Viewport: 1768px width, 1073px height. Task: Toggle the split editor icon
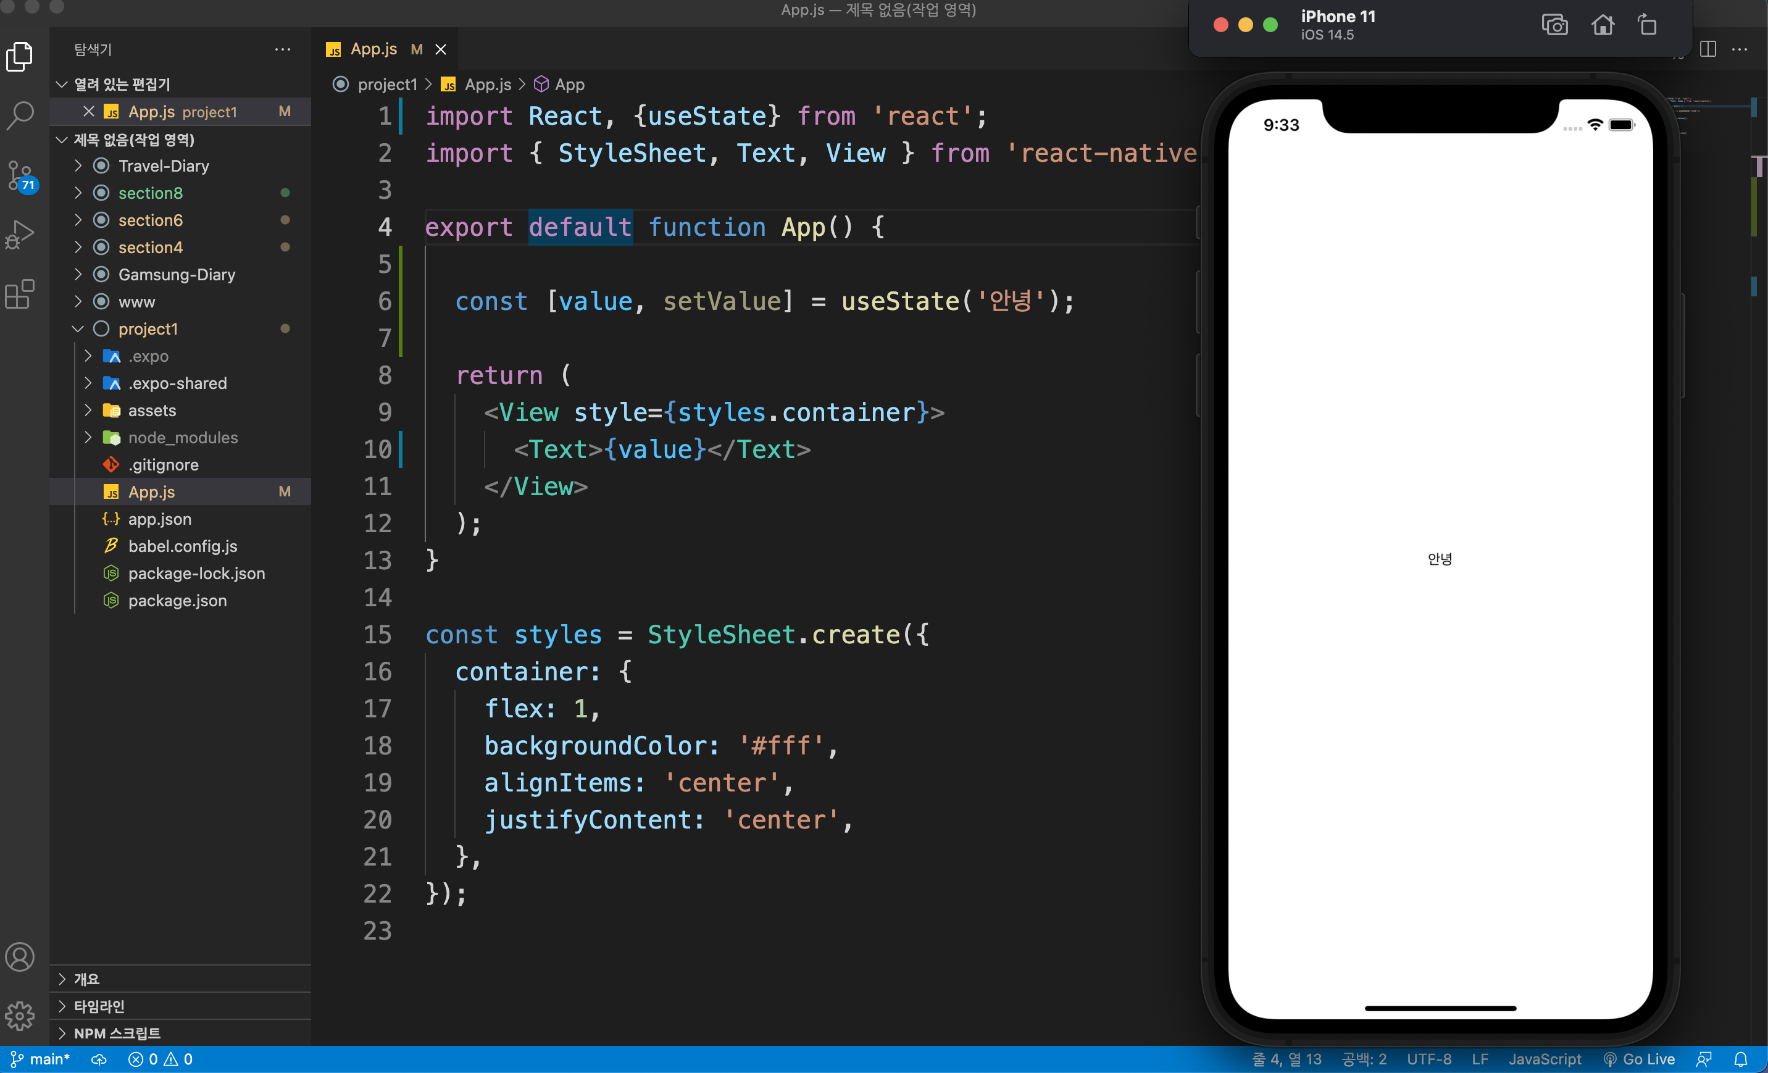tap(1709, 49)
